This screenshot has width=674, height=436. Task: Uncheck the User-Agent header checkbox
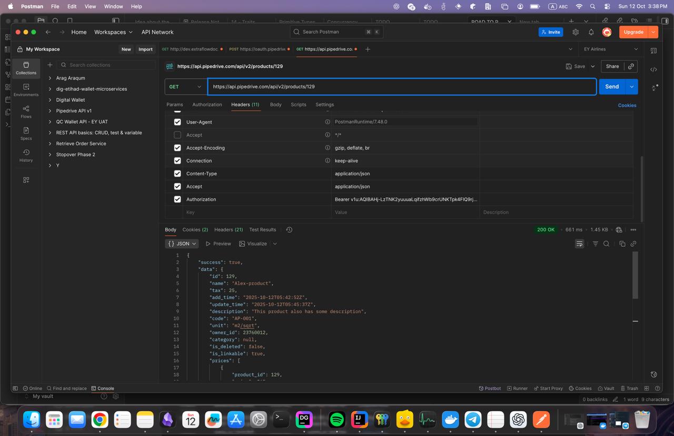pyautogui.click(x=177, y=122)
